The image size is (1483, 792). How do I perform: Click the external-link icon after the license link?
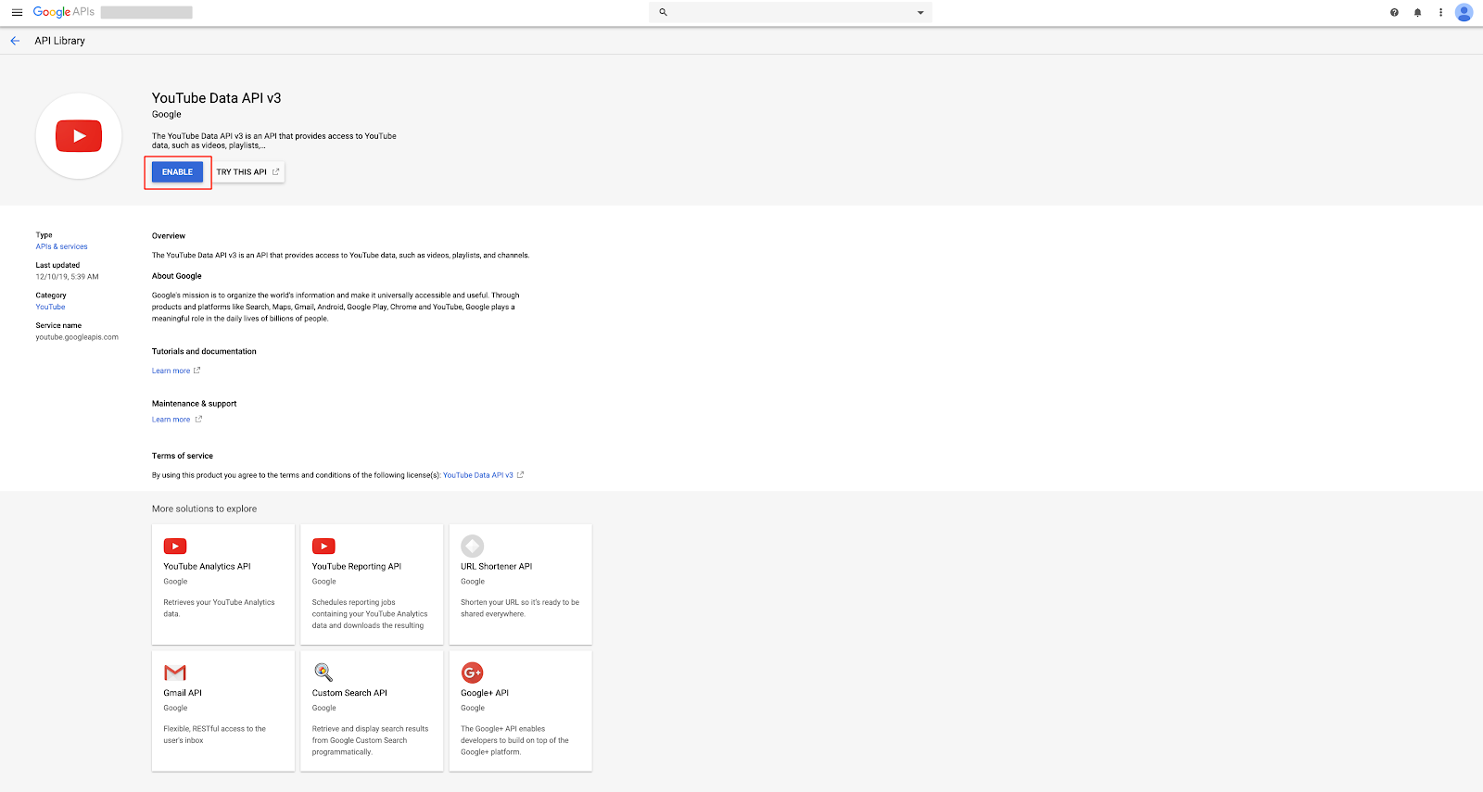(520, 475)
